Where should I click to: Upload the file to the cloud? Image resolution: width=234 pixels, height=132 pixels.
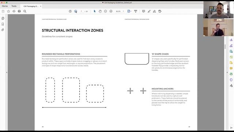(14, 11)
